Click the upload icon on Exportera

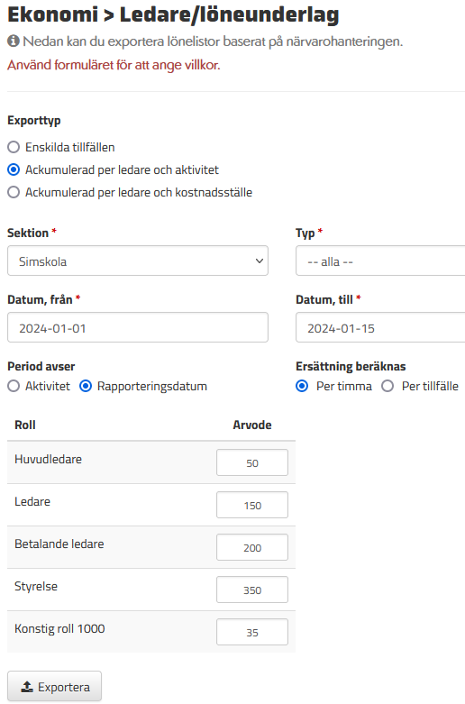click(x=27, y=687)
